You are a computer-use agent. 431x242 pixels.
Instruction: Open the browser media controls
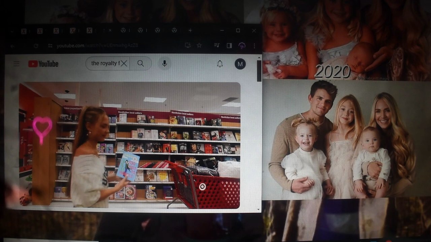tap(217, 45)
